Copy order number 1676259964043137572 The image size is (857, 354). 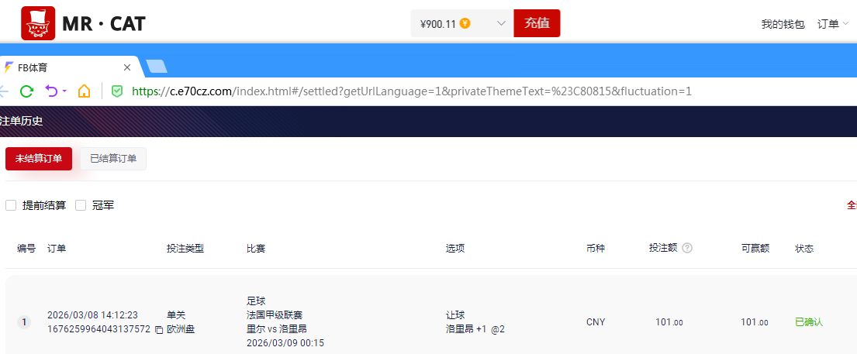click(x=159, y=329)
